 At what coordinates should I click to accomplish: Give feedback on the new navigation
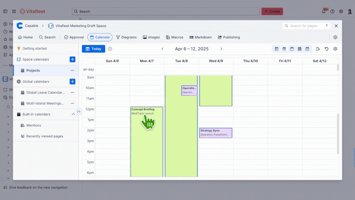(36, 188)
